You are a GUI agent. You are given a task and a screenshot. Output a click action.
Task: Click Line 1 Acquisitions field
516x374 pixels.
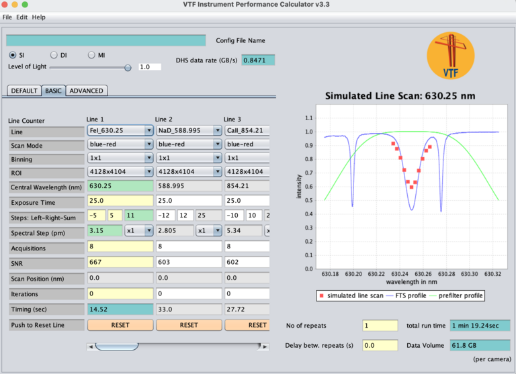coord(120,246)
